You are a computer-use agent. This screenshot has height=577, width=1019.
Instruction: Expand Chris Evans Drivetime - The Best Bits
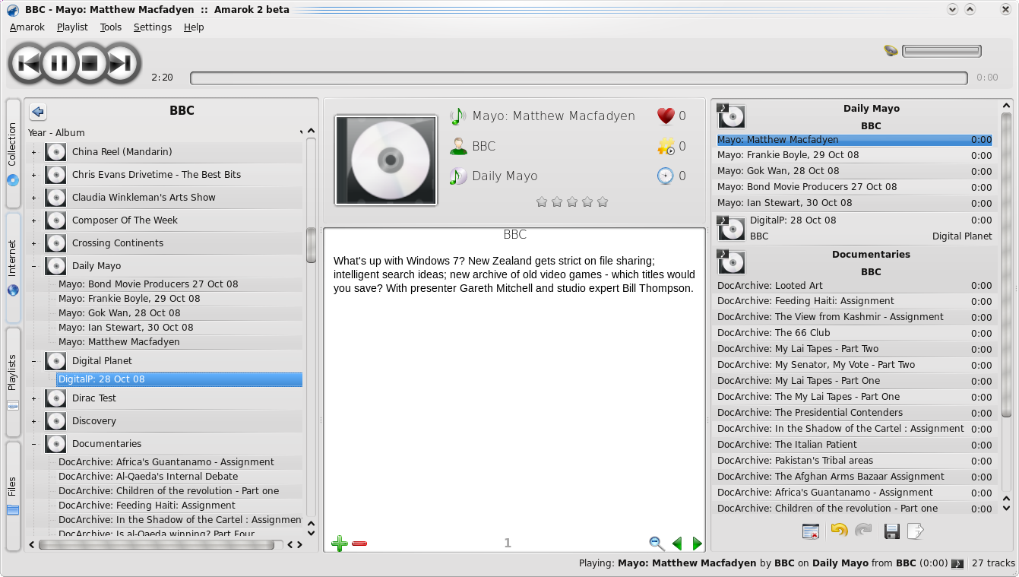point(33,175)
